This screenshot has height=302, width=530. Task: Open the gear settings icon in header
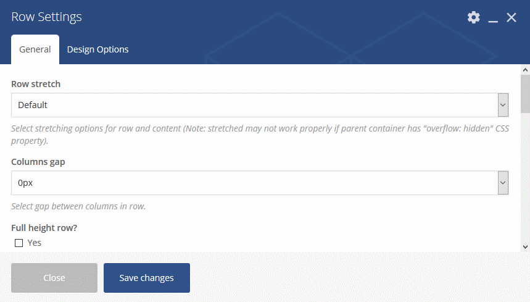tap(473, 17)
